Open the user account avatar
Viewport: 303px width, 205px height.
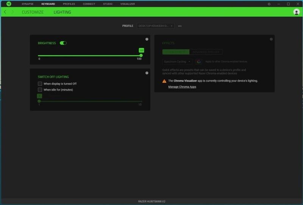[x=296, y=12]
